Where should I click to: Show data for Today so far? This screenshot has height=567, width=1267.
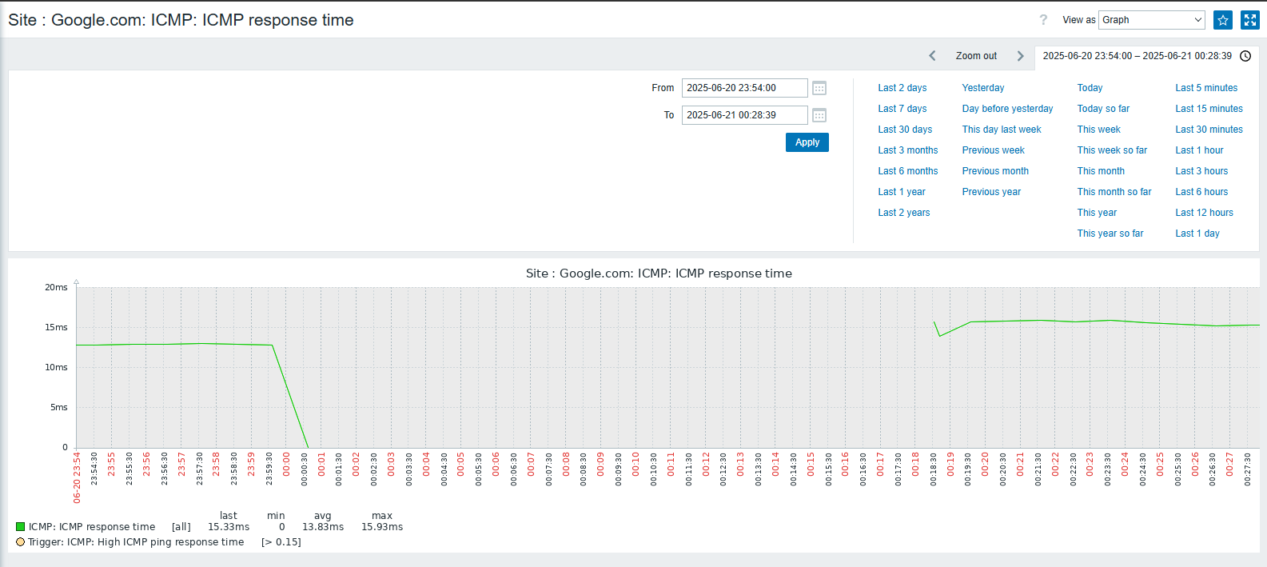[x=1103, y=109]
